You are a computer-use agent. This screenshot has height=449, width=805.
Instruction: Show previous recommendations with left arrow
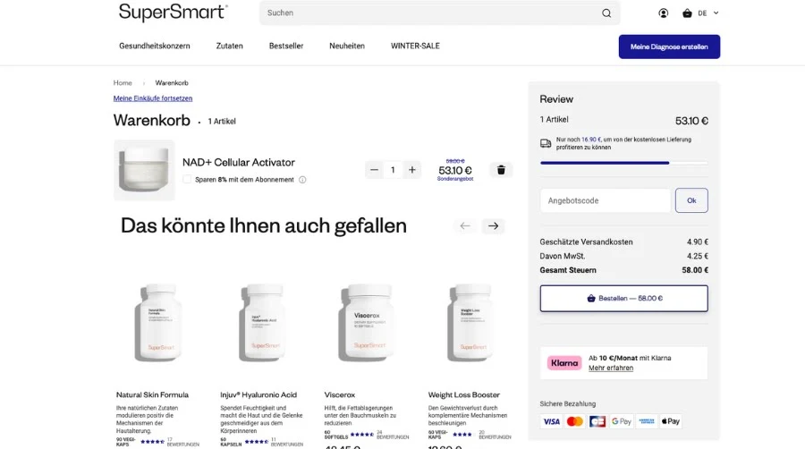[465, 225]
